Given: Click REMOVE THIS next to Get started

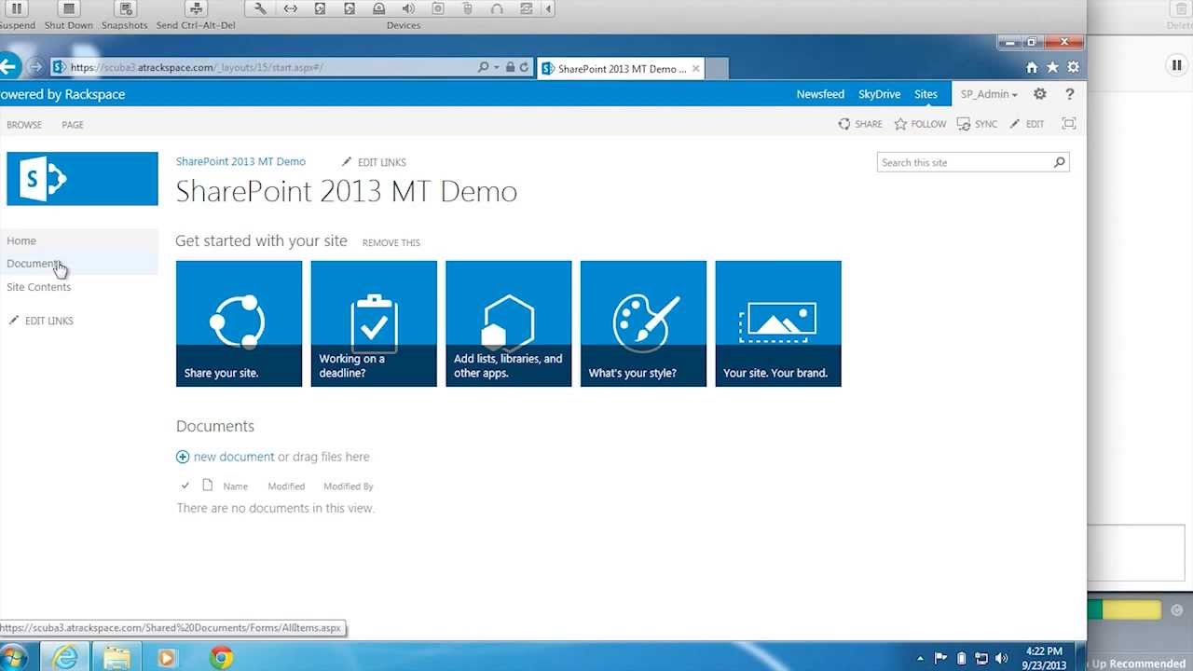Looking at the screenshot, I should point(391,242).
